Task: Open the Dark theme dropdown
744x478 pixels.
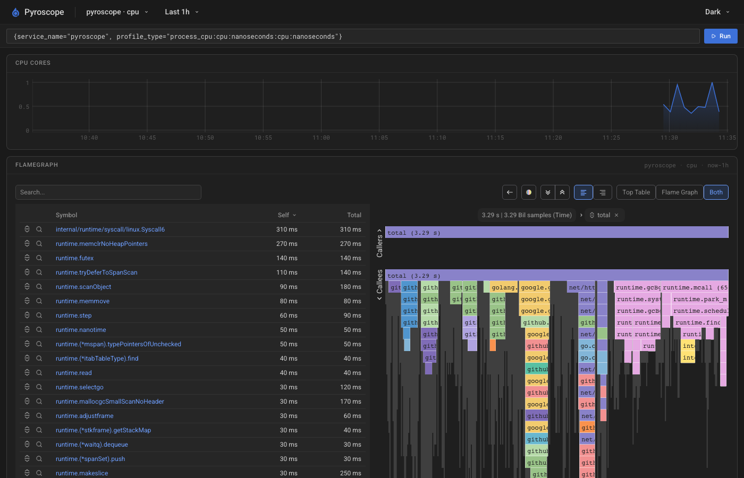Action: [x=717, y=12]
